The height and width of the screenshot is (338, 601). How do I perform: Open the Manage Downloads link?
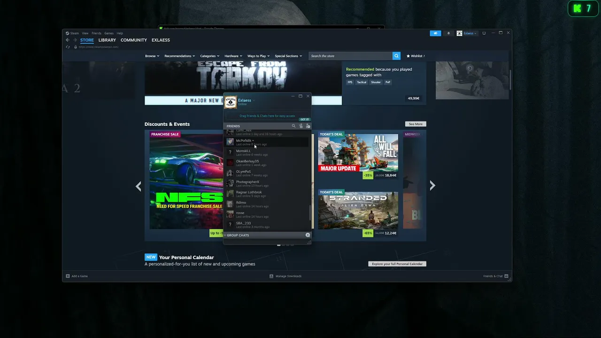[288, 276]
